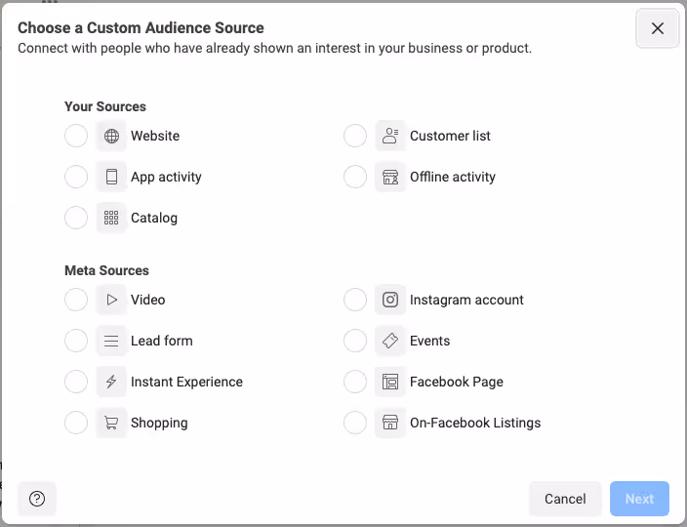
Task: Click the App activity label text
Action: (x=166, y=177)
